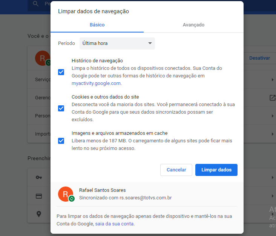Click the Limpar dados de navegação heading
The height and width of the screenshot is (236, 276).
tap(94, 11)
